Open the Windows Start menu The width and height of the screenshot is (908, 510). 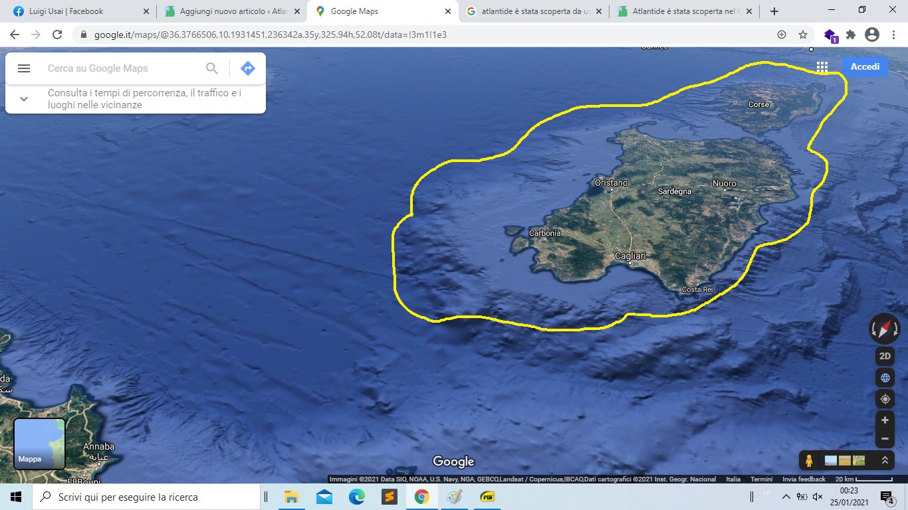16,497
